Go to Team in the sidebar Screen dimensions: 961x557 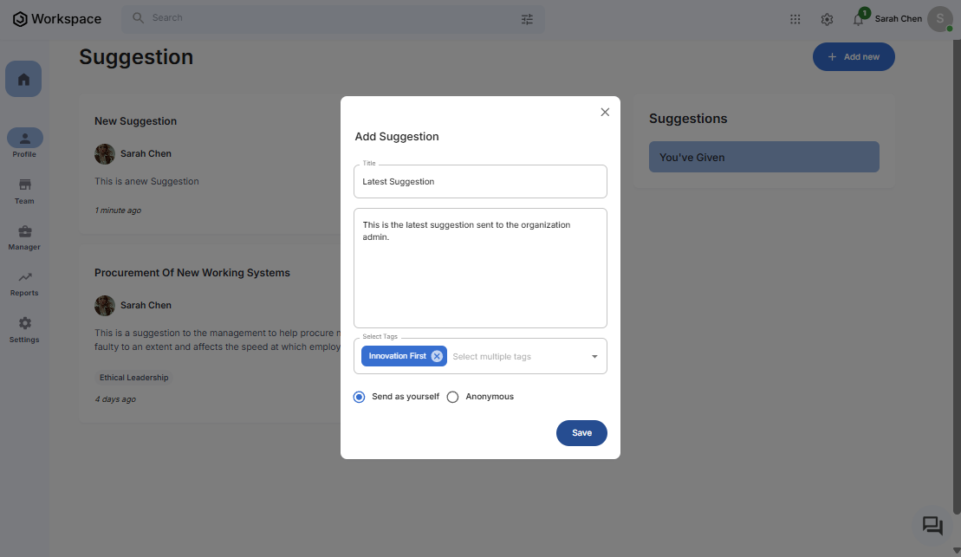[24, 191]
